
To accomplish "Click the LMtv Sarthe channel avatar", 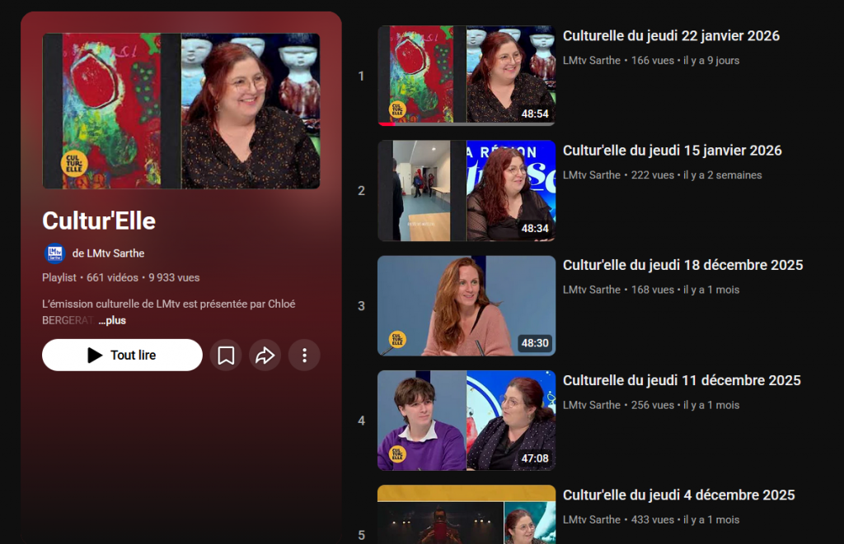I will (54, 253).
